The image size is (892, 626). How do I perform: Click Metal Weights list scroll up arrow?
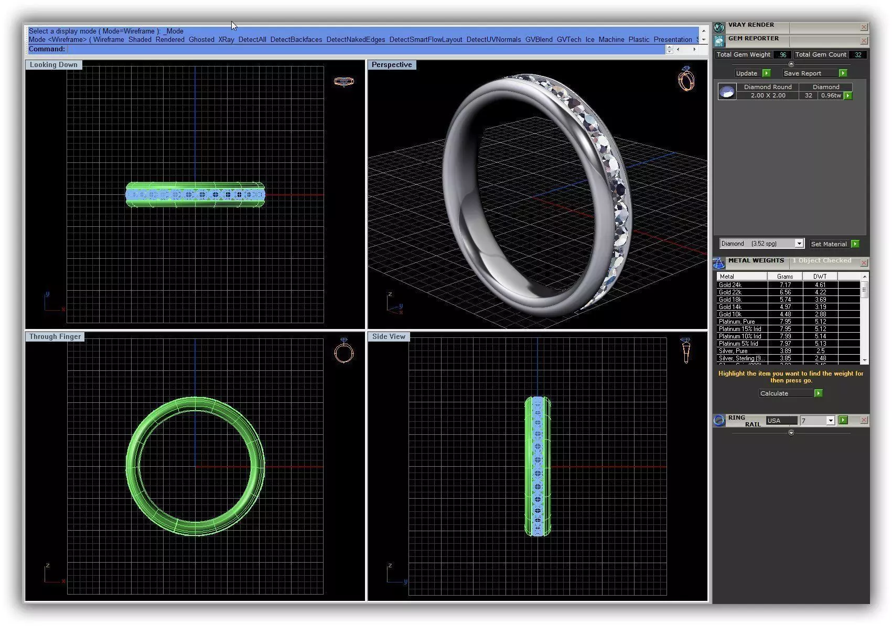point(864,277)
